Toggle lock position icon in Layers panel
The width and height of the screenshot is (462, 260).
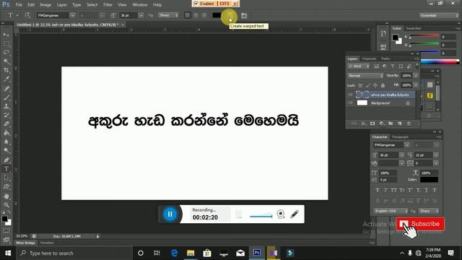(x=375, y=85)
